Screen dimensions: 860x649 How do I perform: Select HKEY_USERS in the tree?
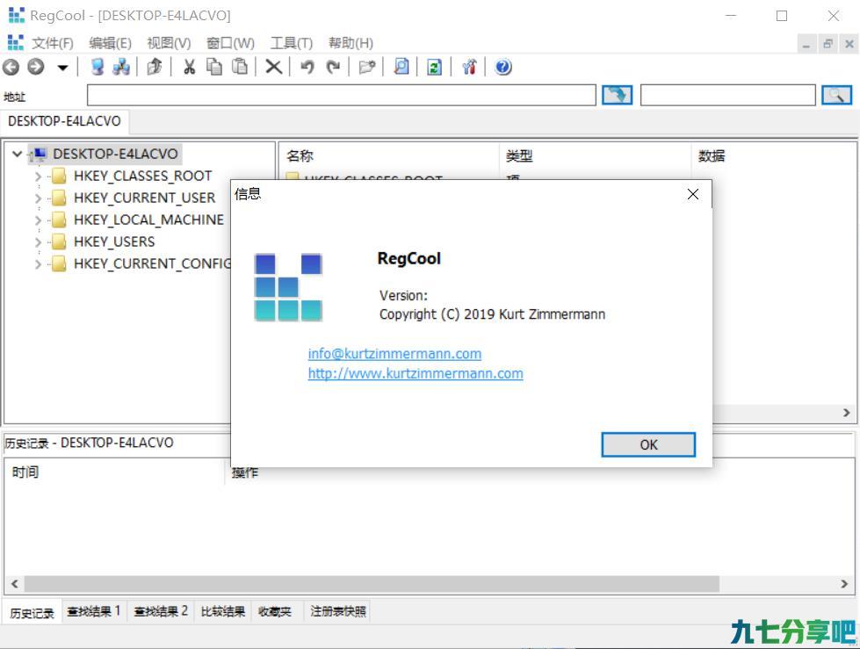pyautogui.click(x=114, y=242)
